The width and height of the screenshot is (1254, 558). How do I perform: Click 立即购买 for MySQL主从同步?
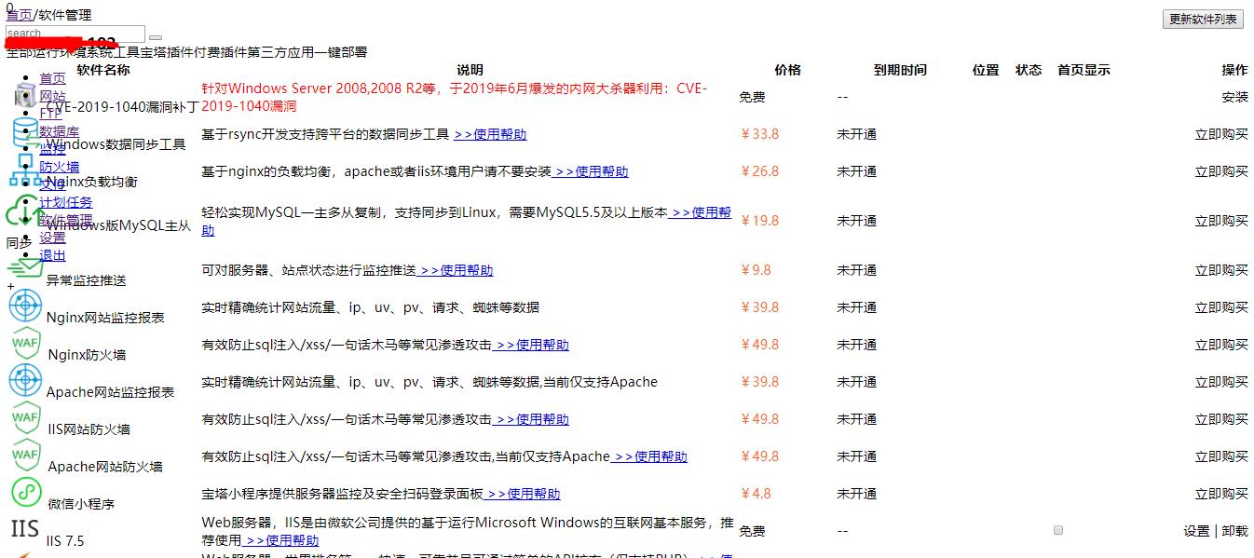(1221, 221)
